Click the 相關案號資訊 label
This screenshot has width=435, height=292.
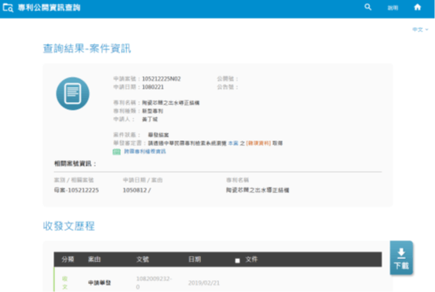pyautogui.click(x=75, y=163)
